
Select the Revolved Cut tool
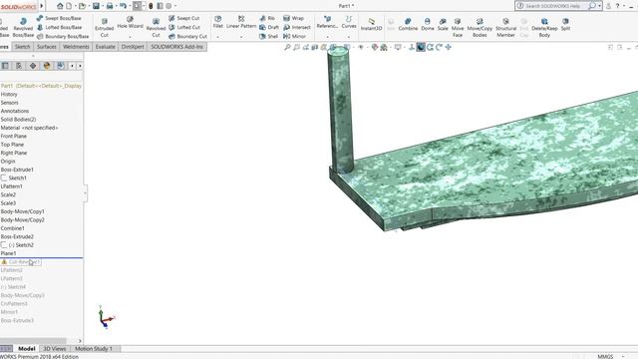click(156, 28)
